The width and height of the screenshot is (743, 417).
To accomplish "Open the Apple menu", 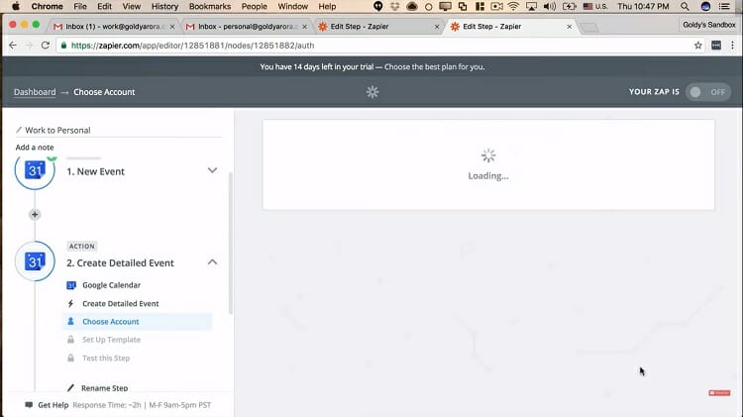I will 16,6.
